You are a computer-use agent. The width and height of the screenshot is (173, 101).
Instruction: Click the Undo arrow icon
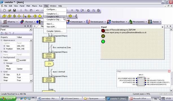pos(38,10)
